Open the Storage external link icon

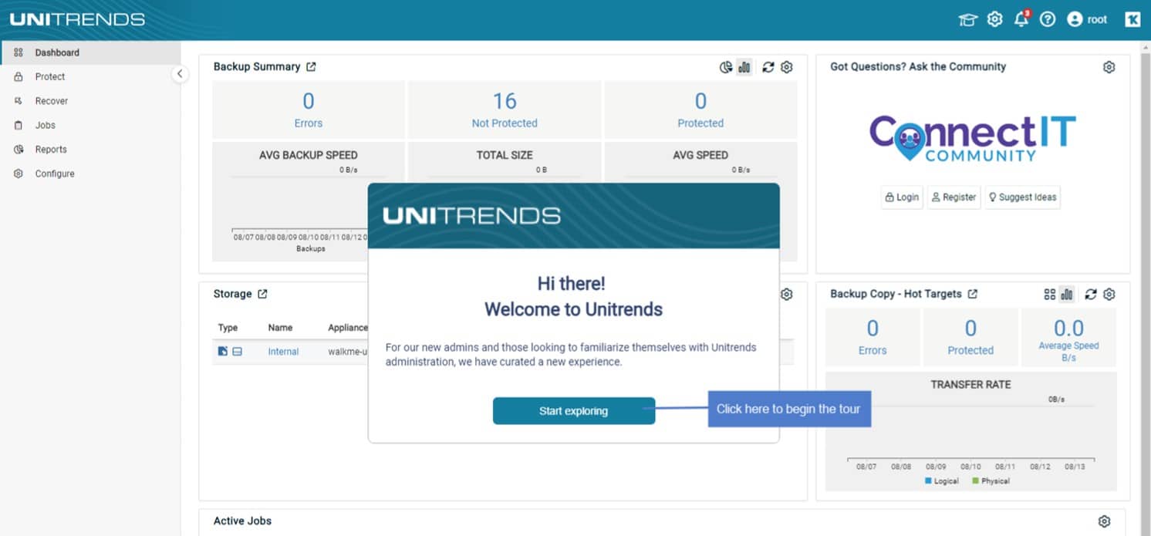click(262, 294)
